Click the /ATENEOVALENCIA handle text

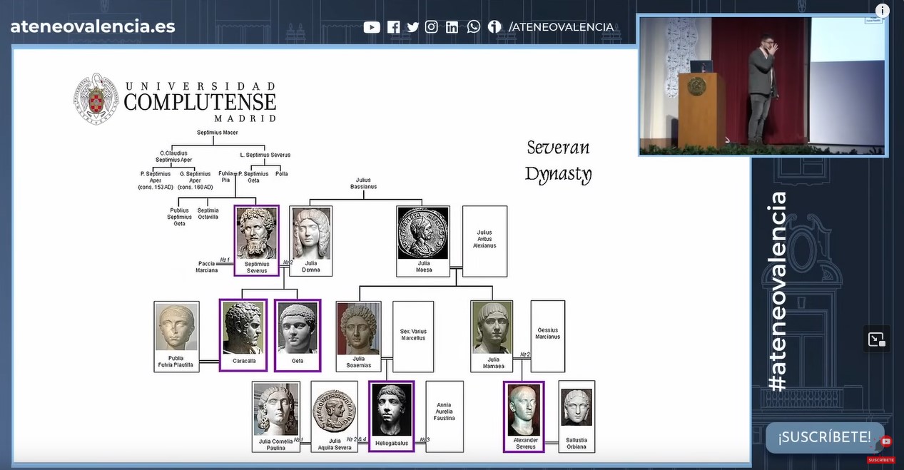561,27
